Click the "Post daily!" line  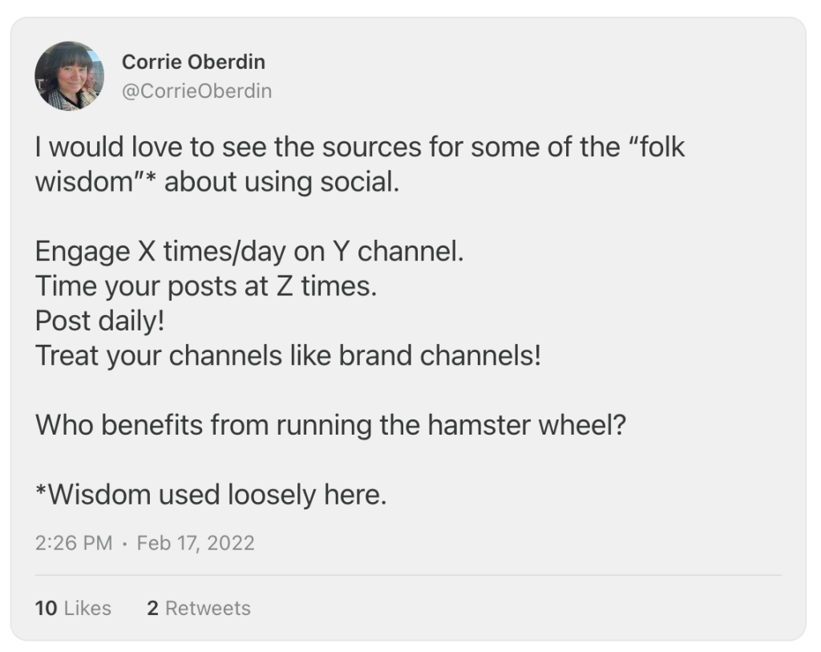99,320
